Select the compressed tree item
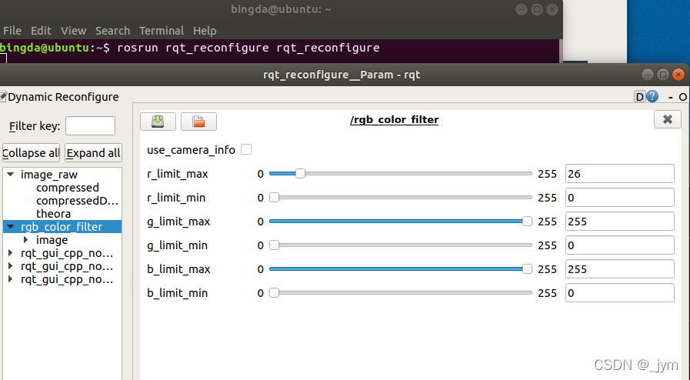Viewport: 690px width, 380px height. [68, 188]
